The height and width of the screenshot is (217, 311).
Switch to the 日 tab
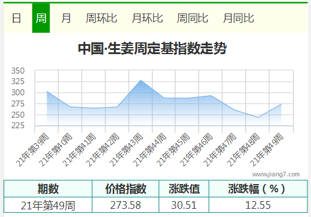tap(16, 18)
